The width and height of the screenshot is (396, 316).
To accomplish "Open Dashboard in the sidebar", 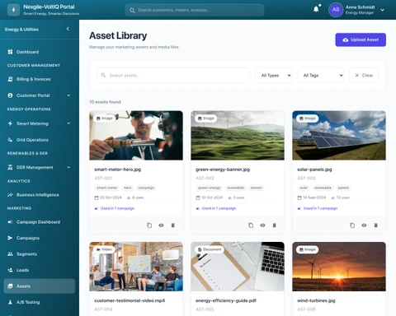I will pyautogui.click(x=40, y=52).
